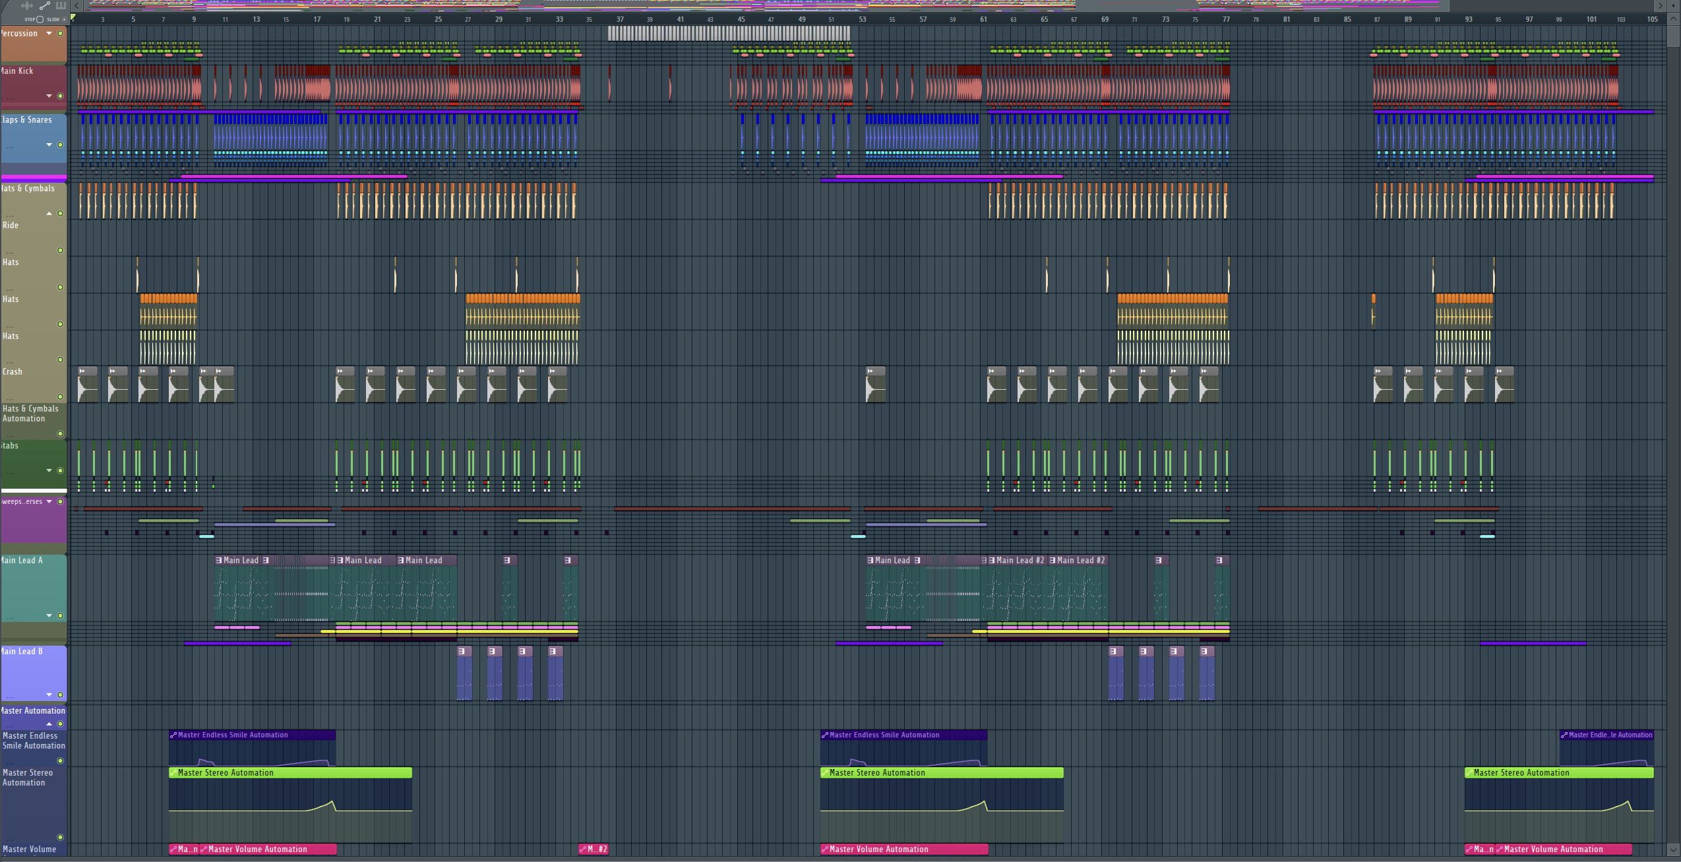Collapse the Hats & Cymbals group arrow

click(49, 214)
